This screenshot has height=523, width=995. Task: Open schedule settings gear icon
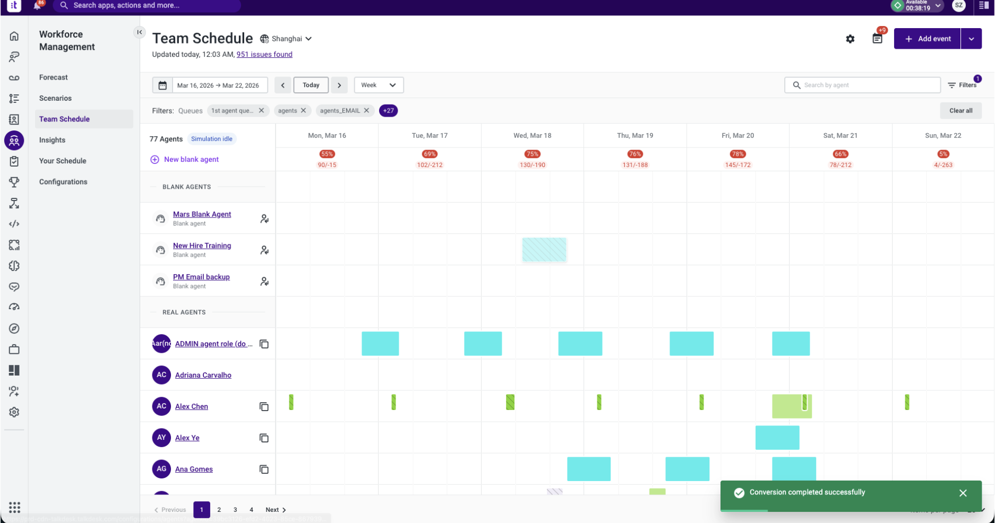850,39
